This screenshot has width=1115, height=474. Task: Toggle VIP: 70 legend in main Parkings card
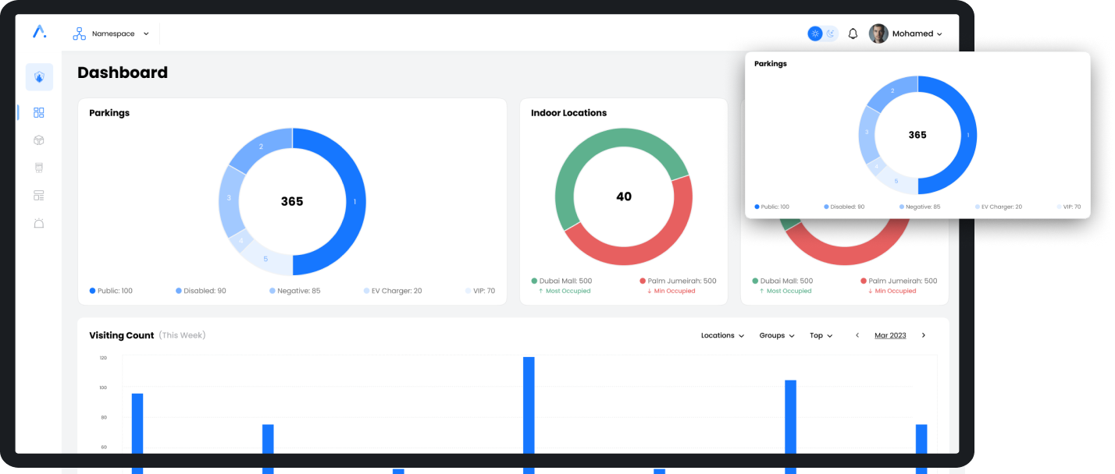(x=479, y=291)
